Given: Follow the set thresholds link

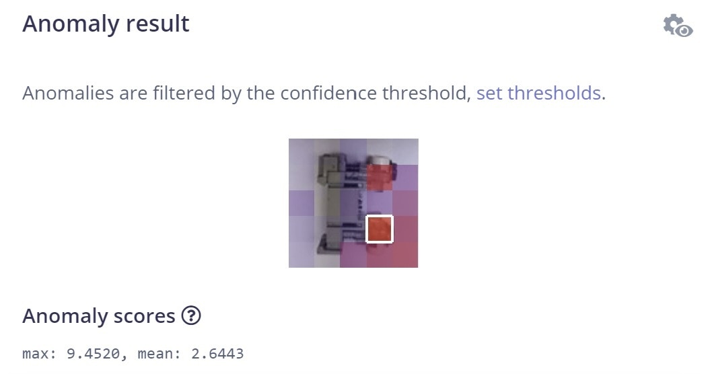Looking at the screenshot, I should pos(538,93).
